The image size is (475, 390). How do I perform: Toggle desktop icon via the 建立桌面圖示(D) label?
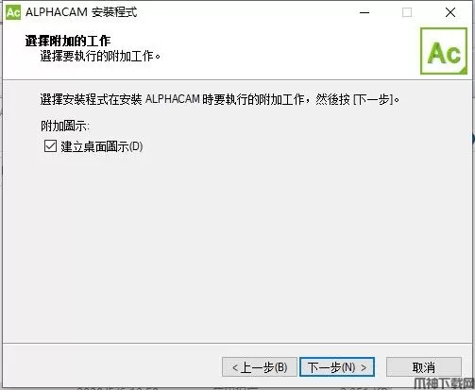tap(102, 146)
